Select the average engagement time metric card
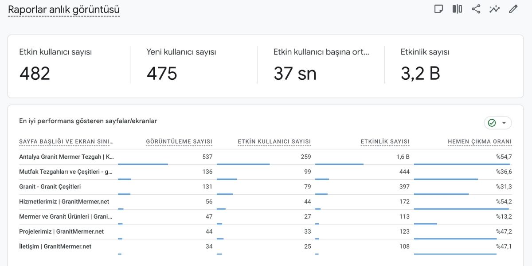532x266 pixels. pyautogui.click(x=321, y=66)
